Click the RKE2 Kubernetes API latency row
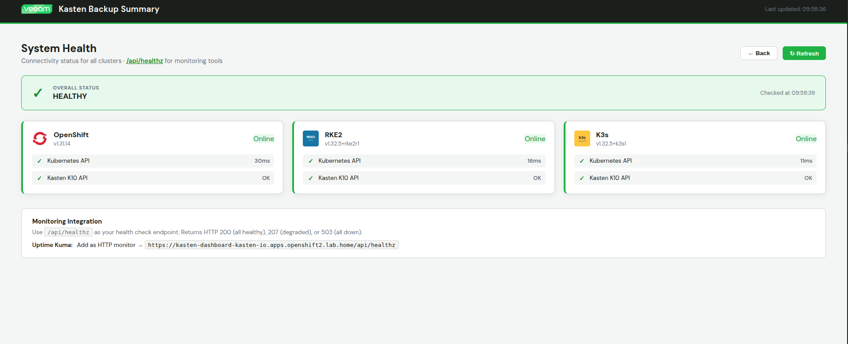The width and height of the screenshot is (848, 344). coord(424,161)
